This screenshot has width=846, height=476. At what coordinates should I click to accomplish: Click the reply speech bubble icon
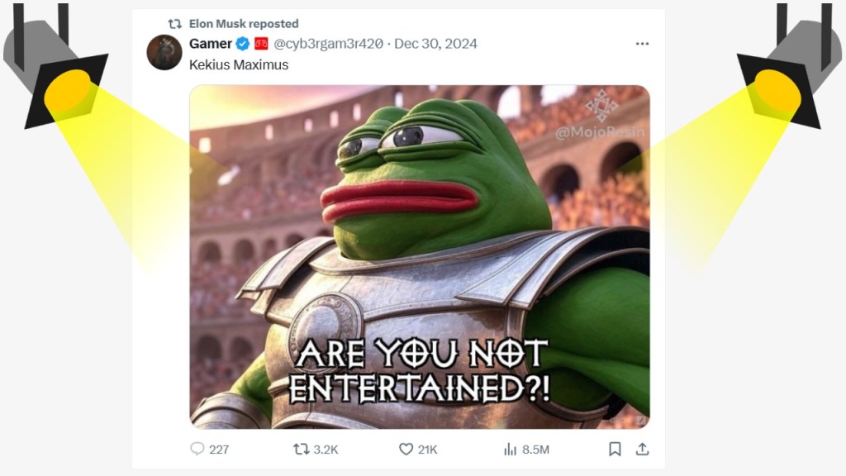coord(197,449)
